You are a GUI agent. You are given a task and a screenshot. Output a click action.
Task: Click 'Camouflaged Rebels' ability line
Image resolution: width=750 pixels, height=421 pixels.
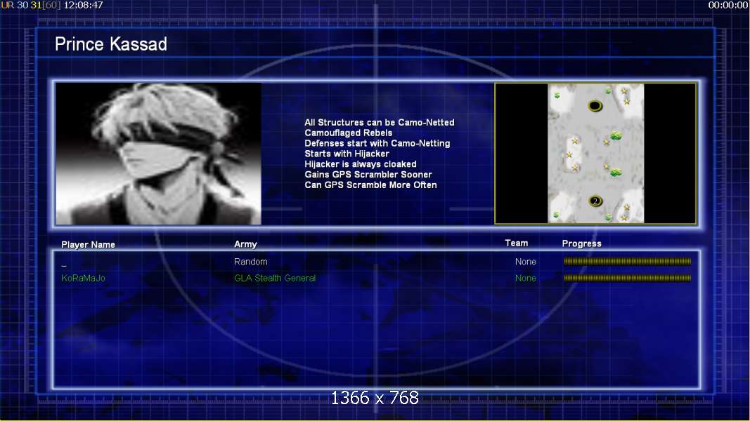tap(348, 133)
